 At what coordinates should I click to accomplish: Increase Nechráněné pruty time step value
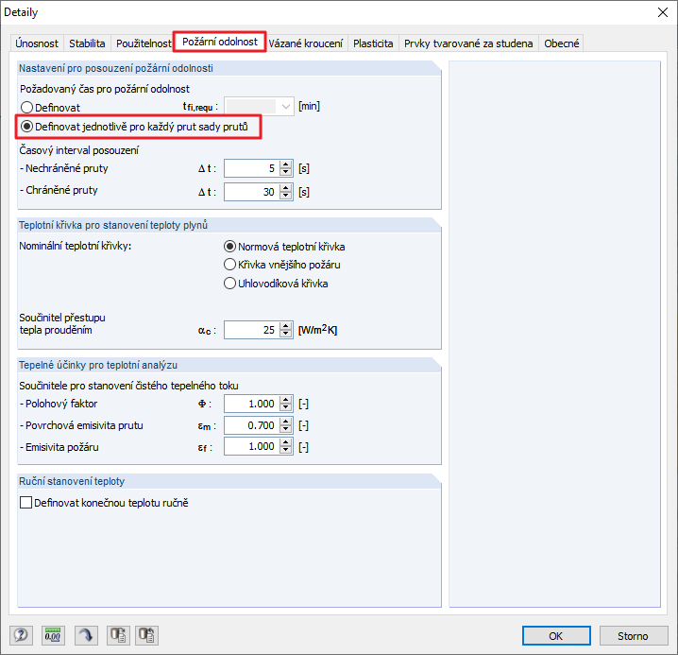pyautogui.click(x=286, y=164)
